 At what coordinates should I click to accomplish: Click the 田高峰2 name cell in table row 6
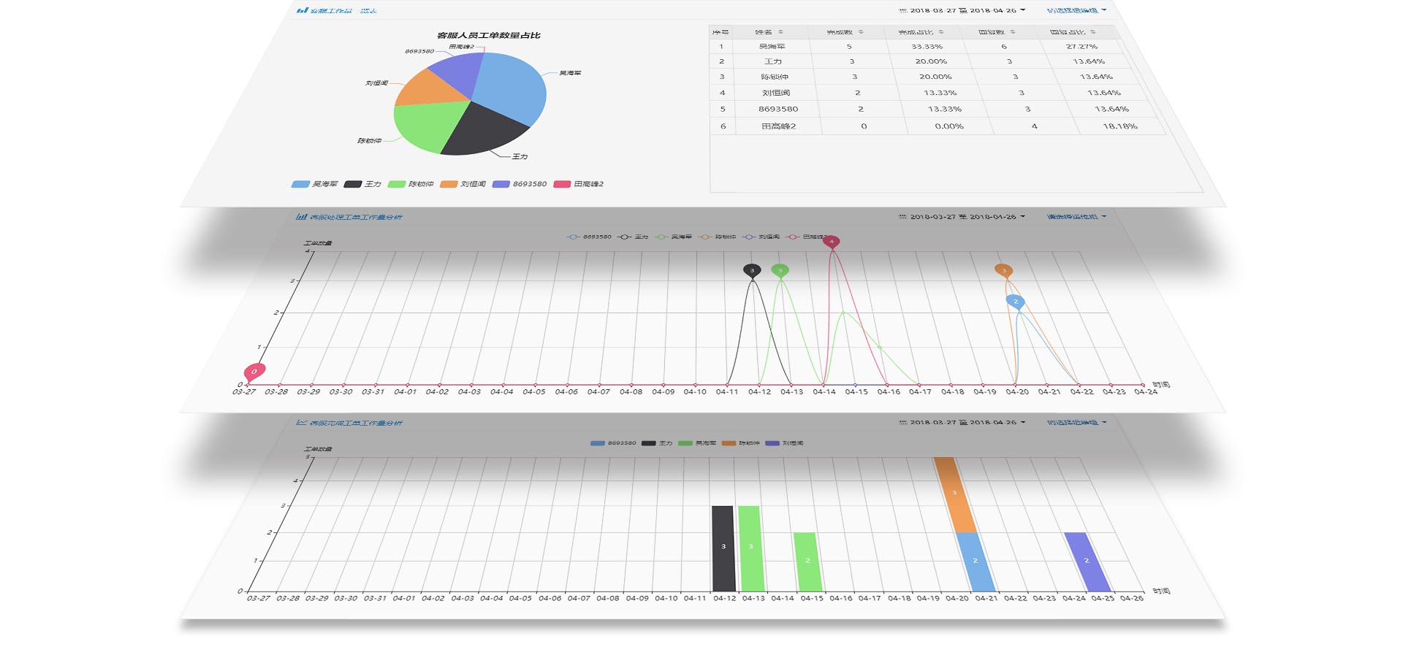[x=778, y=126]
